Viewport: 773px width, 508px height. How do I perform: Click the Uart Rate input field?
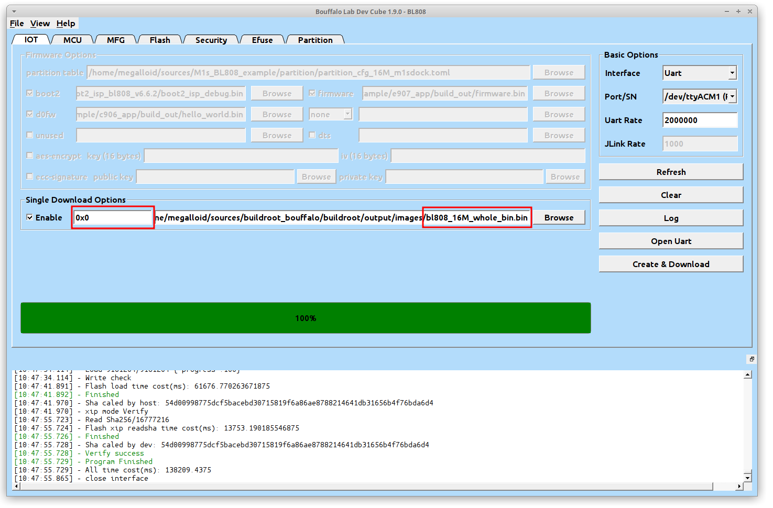[700, 120]
